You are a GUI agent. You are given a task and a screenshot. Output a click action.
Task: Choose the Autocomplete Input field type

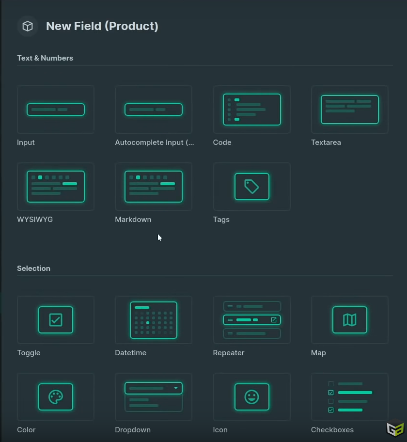tap(154, 110)
